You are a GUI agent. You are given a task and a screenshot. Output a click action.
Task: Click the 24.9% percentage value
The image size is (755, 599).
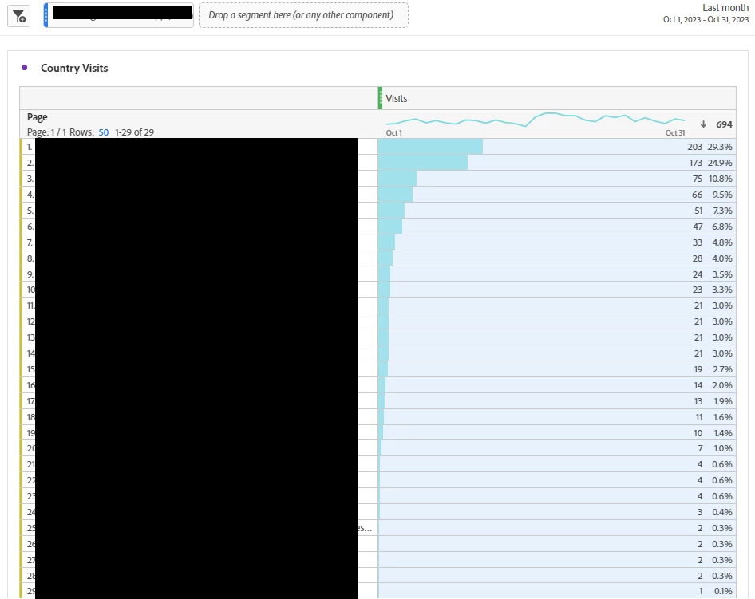click(x=720, y=163)
